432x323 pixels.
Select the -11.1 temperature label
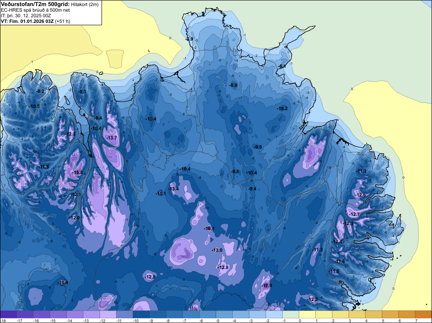(161, 193)
